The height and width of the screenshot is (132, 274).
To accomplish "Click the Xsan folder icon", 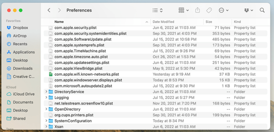I will pos(51,127).
